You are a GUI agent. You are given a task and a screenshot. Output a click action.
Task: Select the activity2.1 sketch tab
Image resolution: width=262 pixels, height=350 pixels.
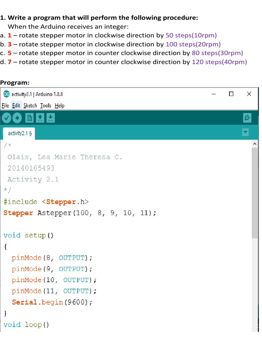tap(19, 133)
